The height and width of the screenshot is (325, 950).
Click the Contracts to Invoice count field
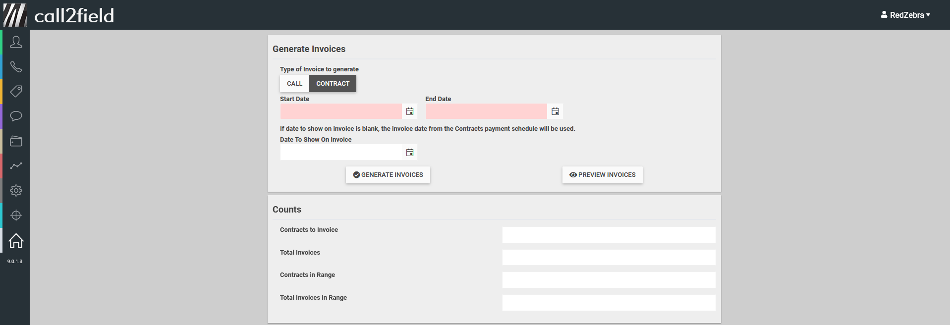click(609, 235)
